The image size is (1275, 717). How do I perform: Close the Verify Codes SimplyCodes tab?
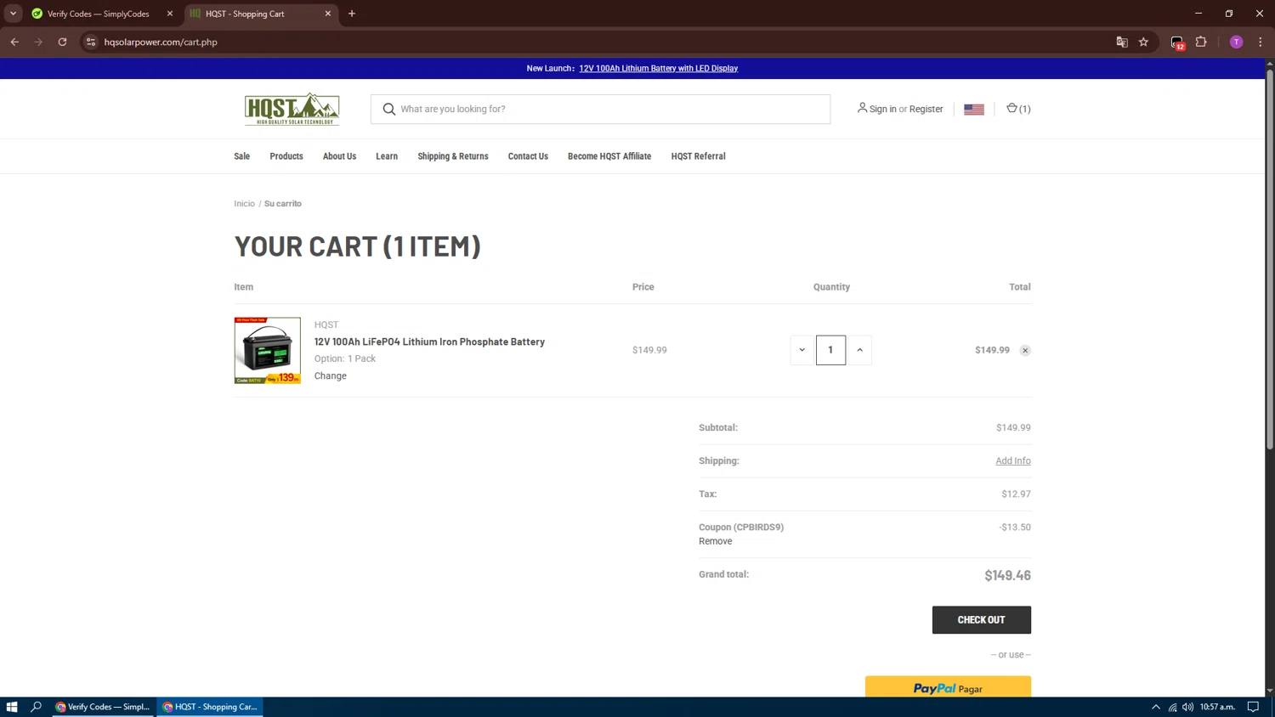170,14
